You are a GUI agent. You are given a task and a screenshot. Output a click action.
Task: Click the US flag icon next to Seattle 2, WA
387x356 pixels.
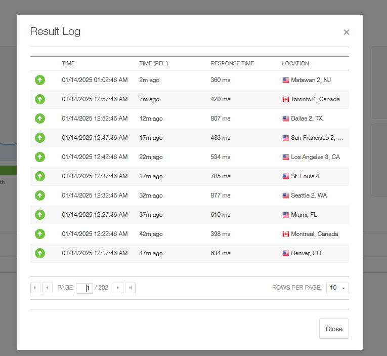pyautogui.click(x=285, y=195)
